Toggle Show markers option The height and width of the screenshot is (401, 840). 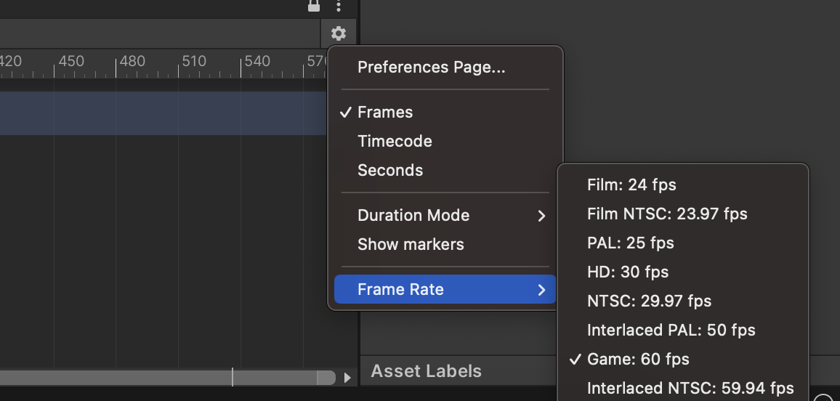pos(411,245)
